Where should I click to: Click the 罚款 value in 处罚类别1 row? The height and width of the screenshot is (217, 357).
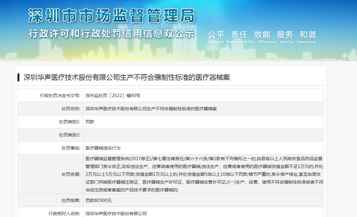point(90,122)
